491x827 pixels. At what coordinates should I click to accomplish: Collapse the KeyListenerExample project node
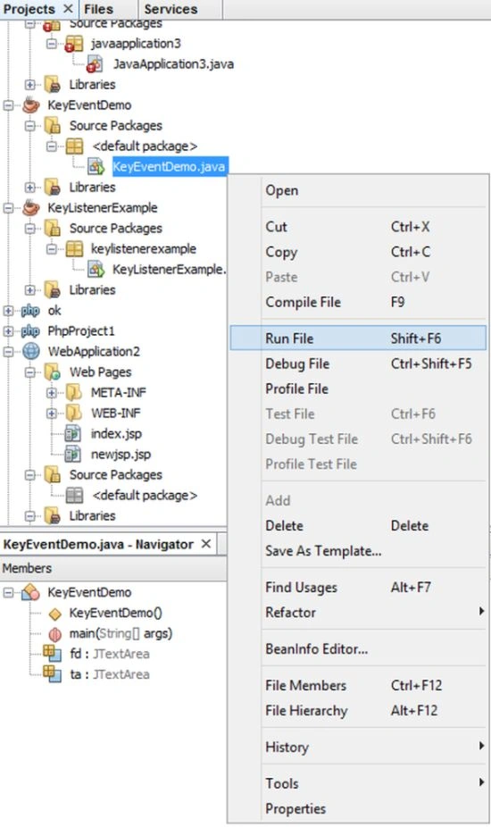(8, 208)
